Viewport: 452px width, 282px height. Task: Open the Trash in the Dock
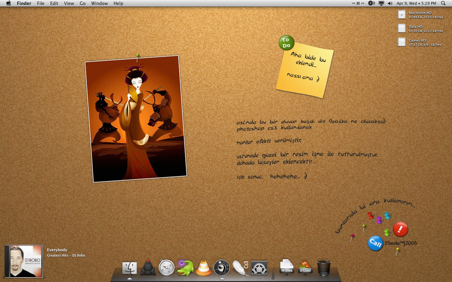coord(324,268)
